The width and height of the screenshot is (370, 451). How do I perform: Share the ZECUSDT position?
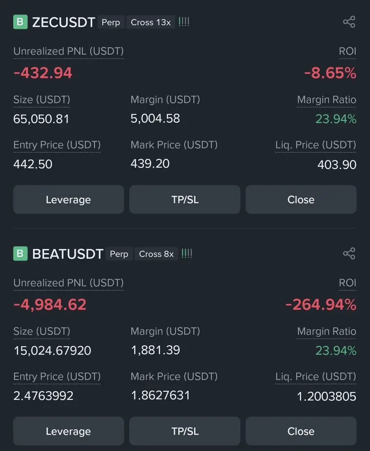tap(349, 22)
